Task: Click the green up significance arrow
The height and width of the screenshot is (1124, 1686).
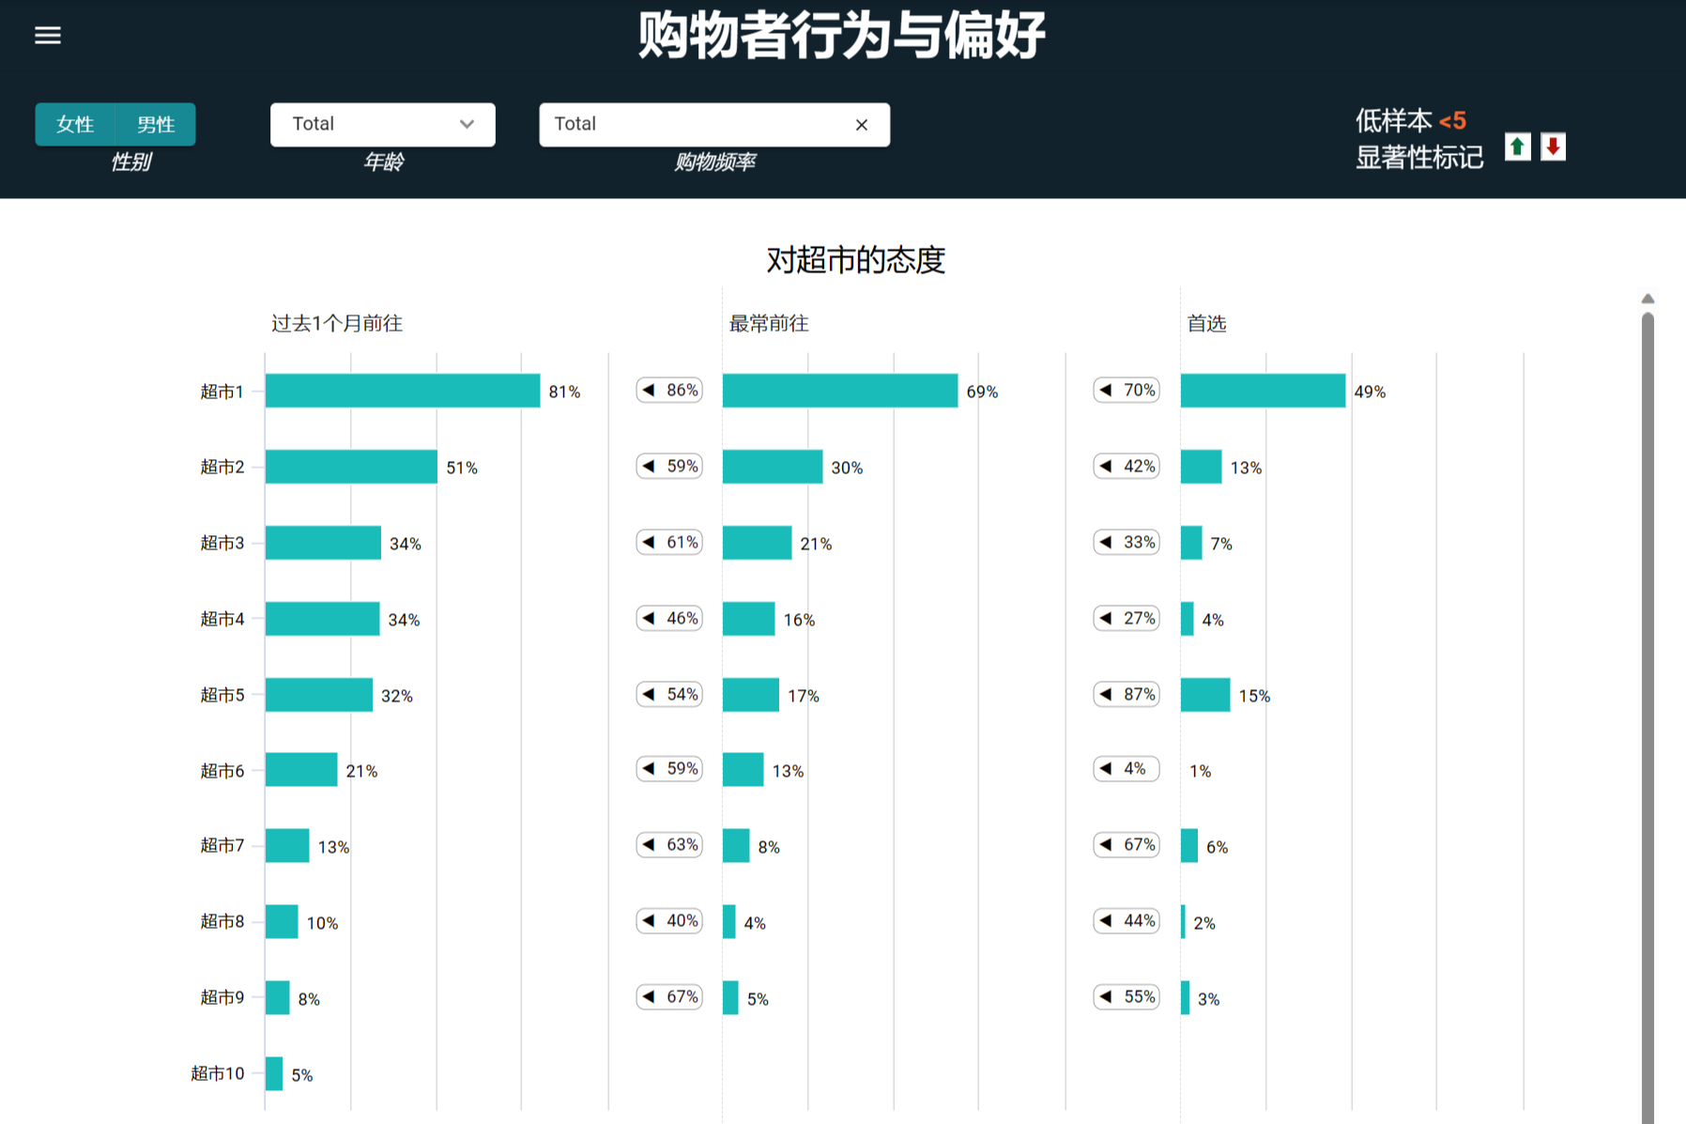Action: point(1517,147)
